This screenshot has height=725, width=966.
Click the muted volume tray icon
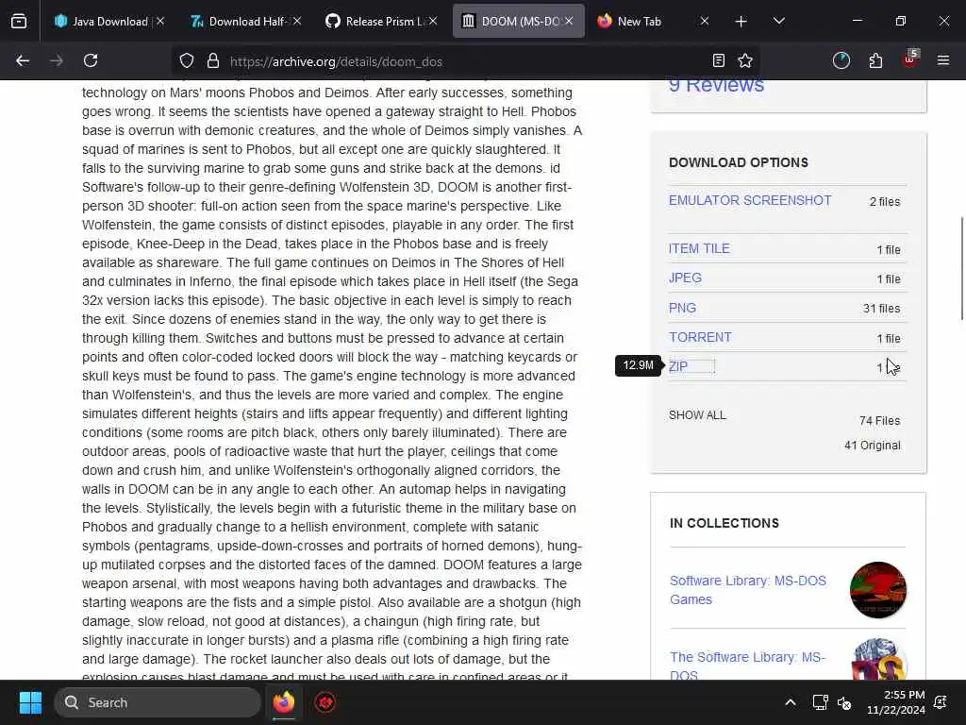tap(844, 702)
